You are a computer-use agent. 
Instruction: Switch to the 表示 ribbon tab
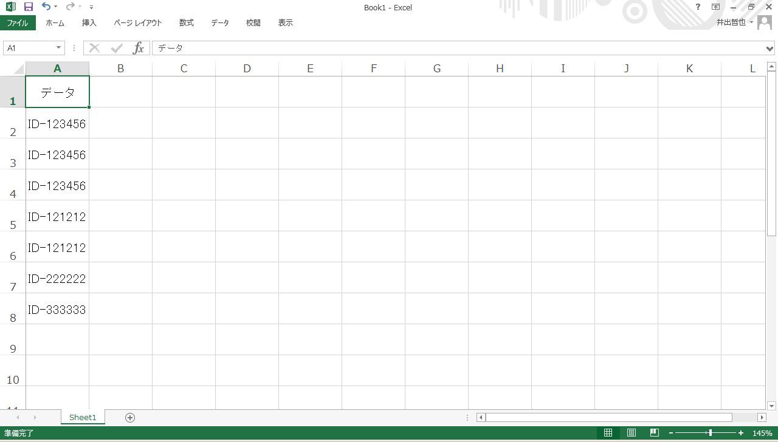click(x=286, y=22)
